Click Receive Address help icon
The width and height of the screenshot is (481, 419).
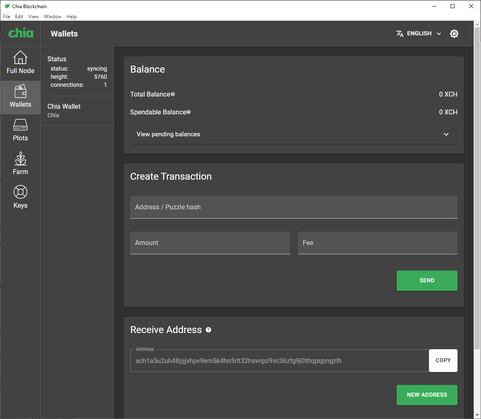(x=208, y=330)
